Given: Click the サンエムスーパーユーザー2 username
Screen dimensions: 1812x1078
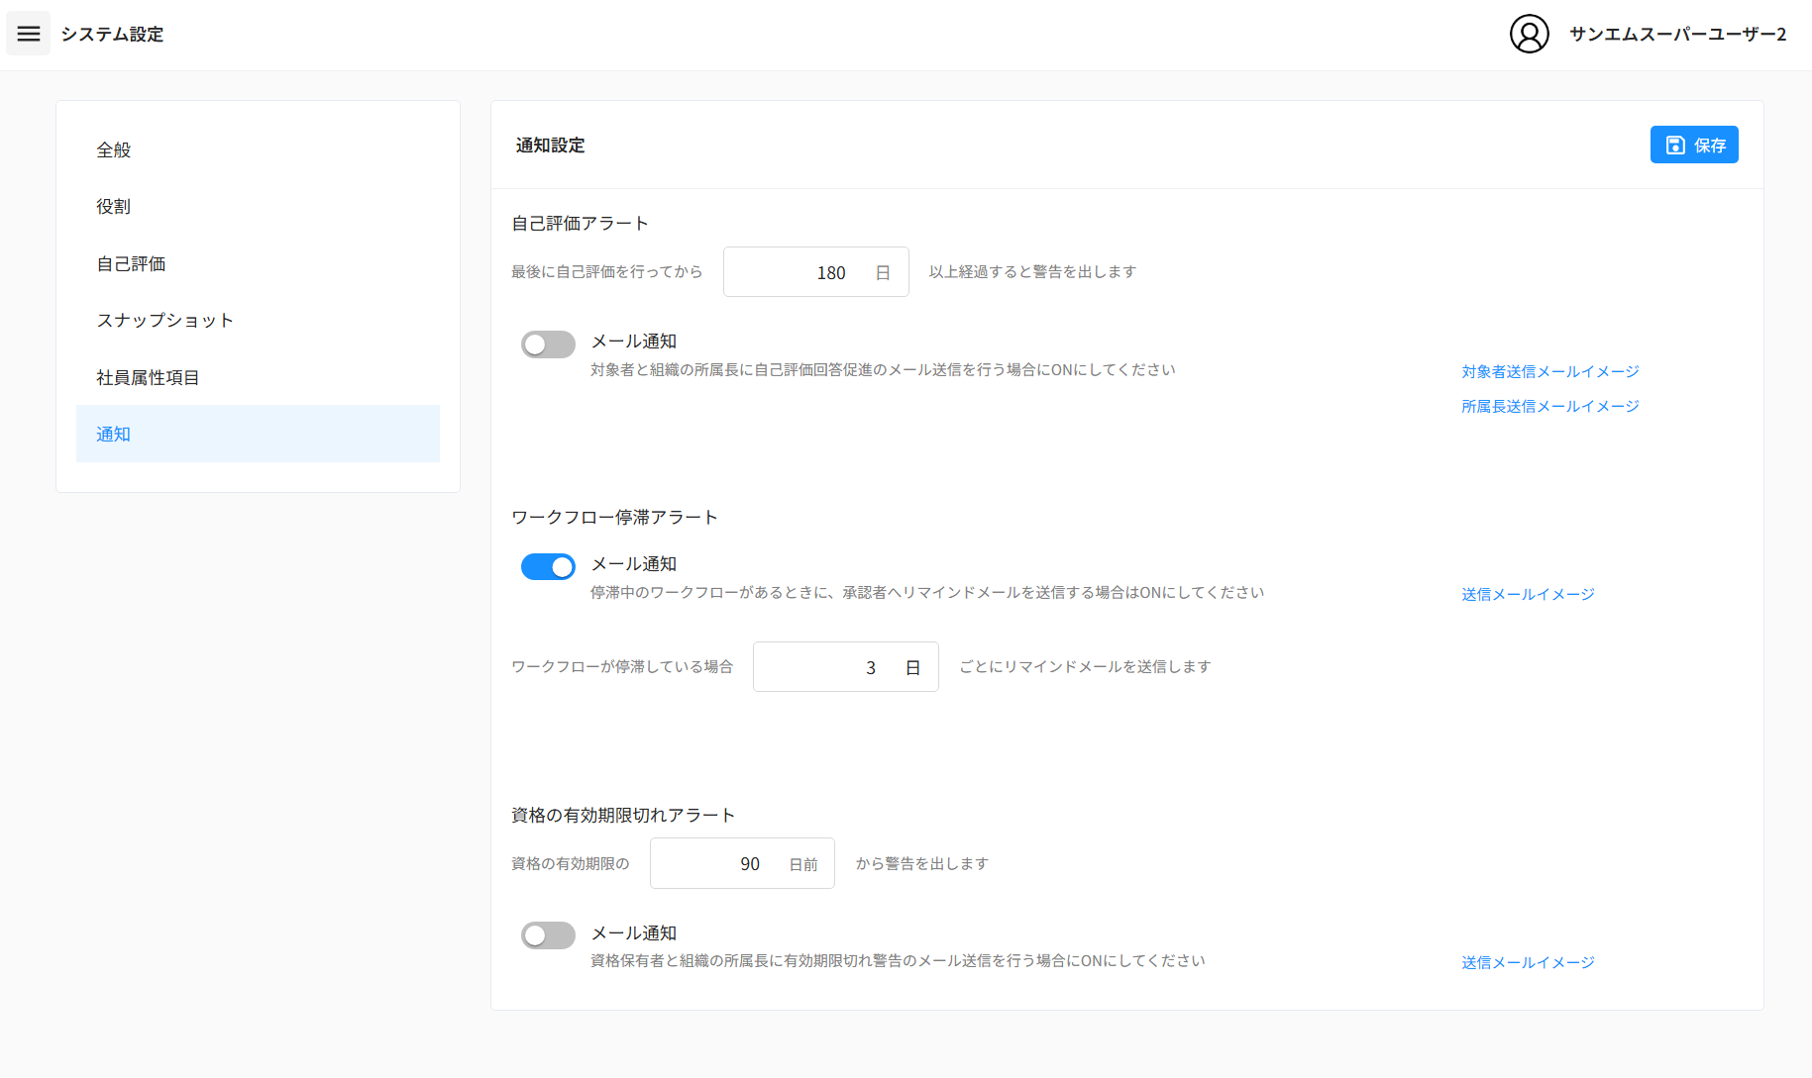Looking at the screenshot, I should [1677, 34].
